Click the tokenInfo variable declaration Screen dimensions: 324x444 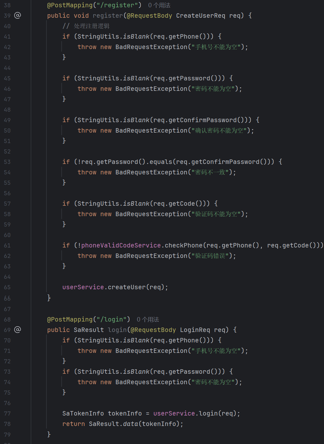click(125, 413)
